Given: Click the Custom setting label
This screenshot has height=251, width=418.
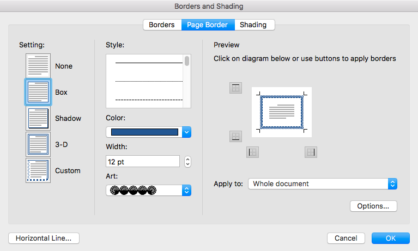Looking at the screenshot, I should (x=68, y=170).
